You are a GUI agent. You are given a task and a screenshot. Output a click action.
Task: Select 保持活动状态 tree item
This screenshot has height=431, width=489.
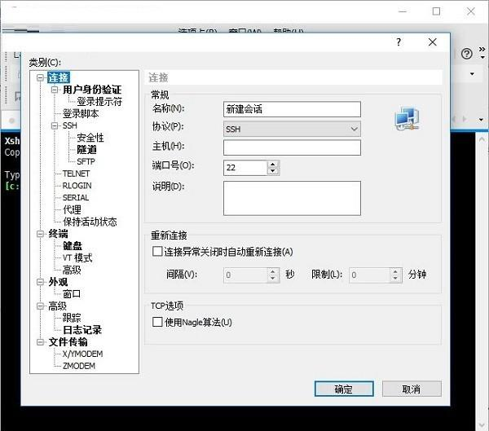90,222
